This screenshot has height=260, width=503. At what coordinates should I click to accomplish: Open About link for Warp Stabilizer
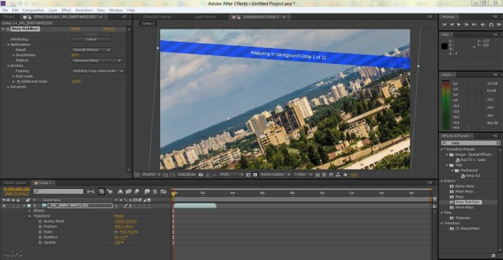tap(109, 29)
